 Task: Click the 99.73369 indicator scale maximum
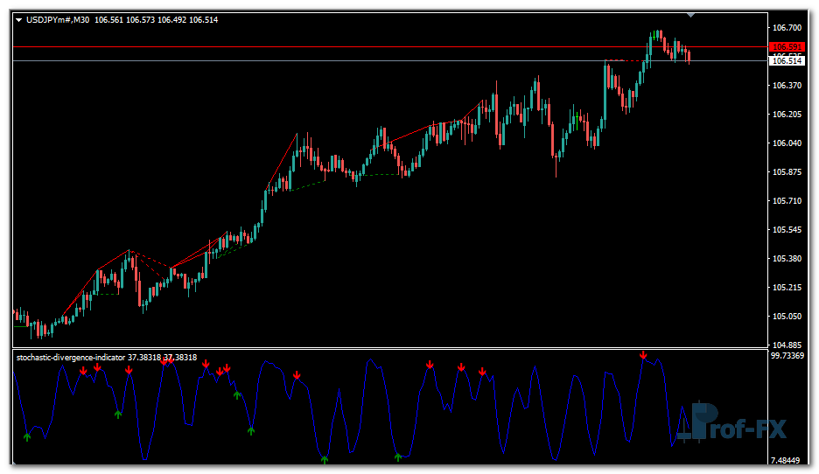click(x=788, y=357)
